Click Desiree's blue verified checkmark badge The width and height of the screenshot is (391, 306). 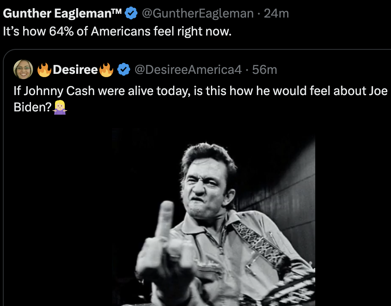[123, 70]
